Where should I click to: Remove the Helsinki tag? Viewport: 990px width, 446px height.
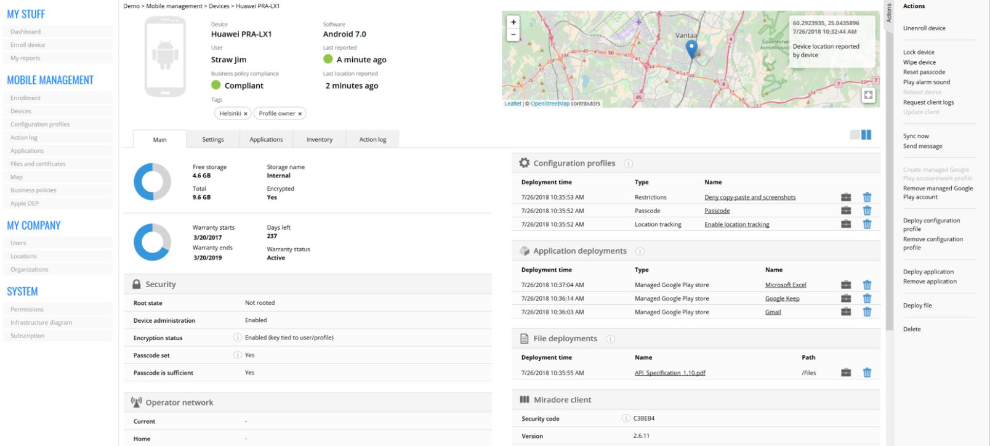pos(245,114)
